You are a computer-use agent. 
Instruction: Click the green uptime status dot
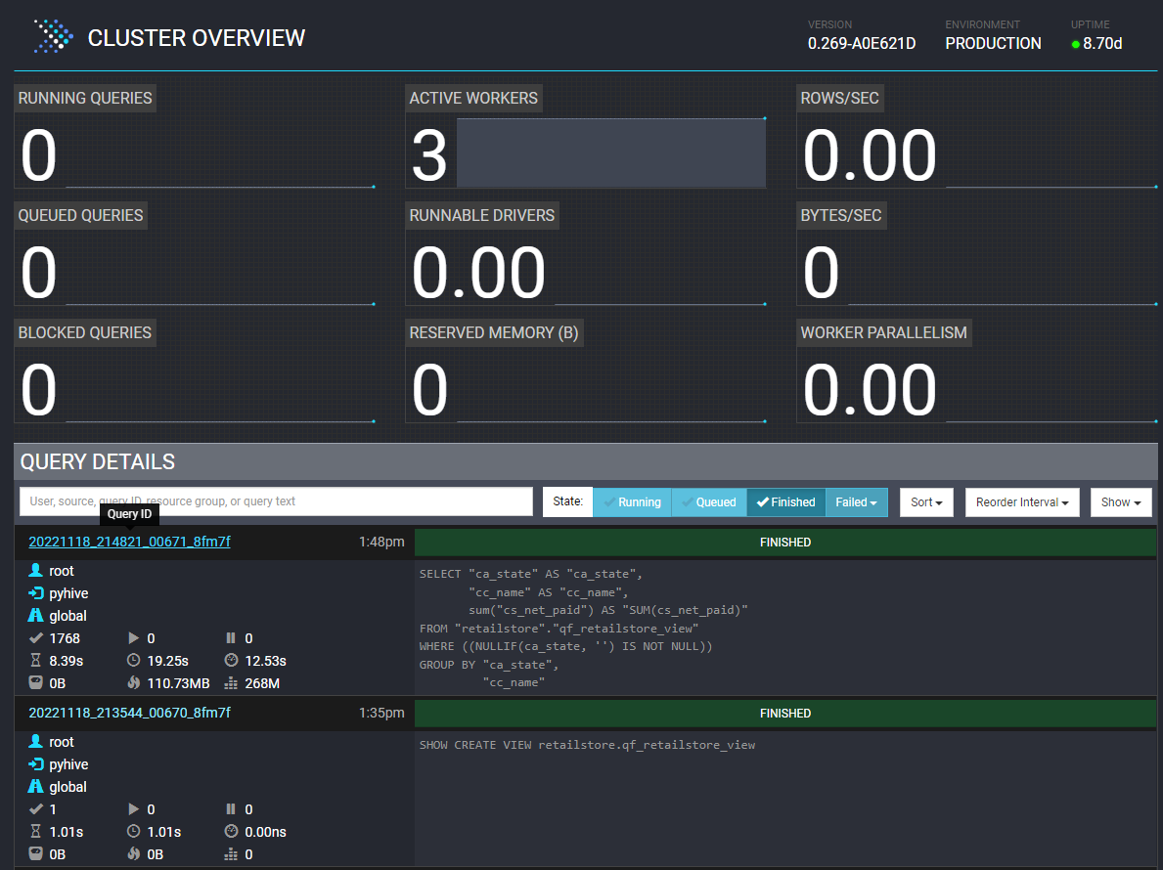tap(1076, 44)
